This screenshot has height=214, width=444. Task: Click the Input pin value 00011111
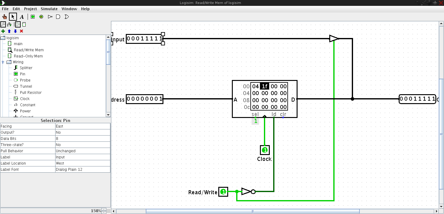pyautogui.click(x=145, y=39)
